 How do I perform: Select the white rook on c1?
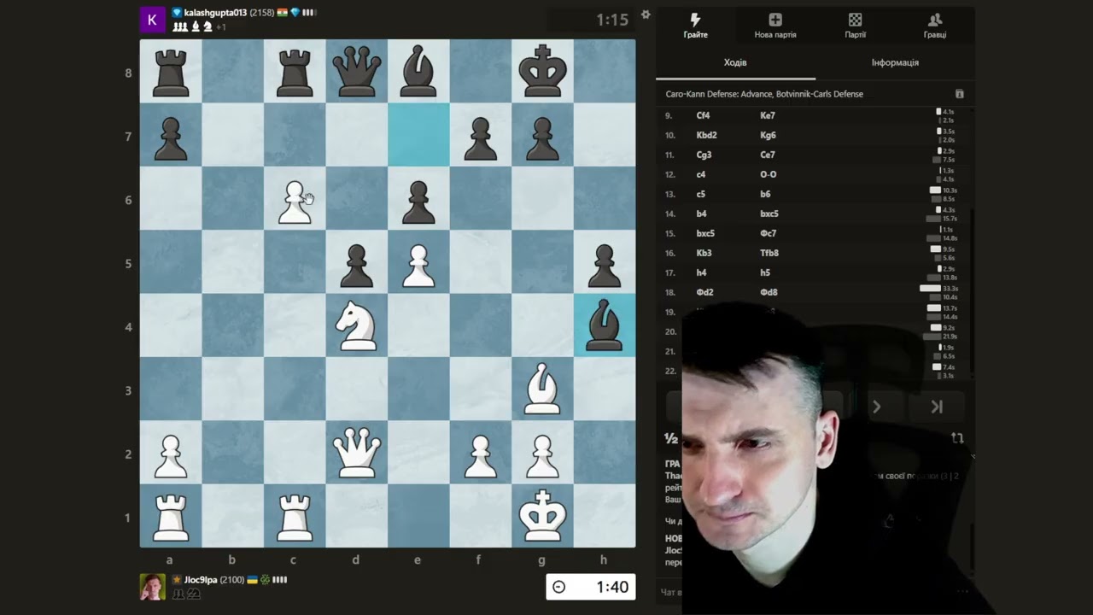[295, 516]
